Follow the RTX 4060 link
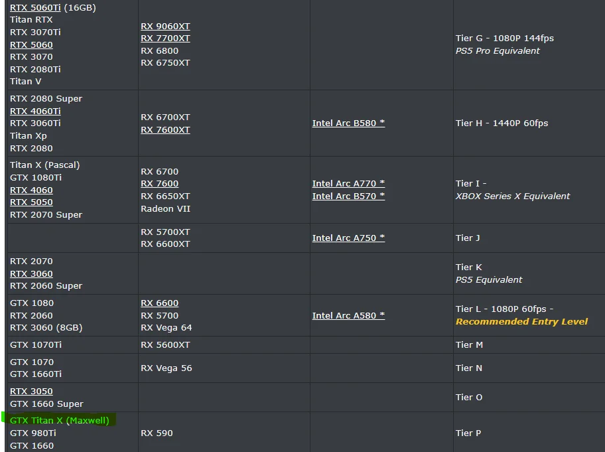605x452 pixels. tap(31, 190)
